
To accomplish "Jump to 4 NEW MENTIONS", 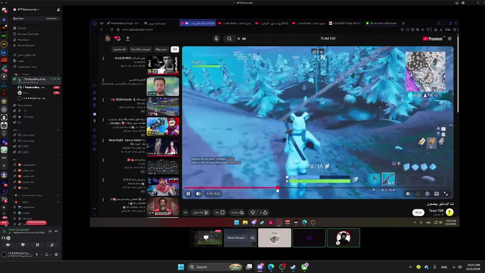I will [x=36, y=222].
